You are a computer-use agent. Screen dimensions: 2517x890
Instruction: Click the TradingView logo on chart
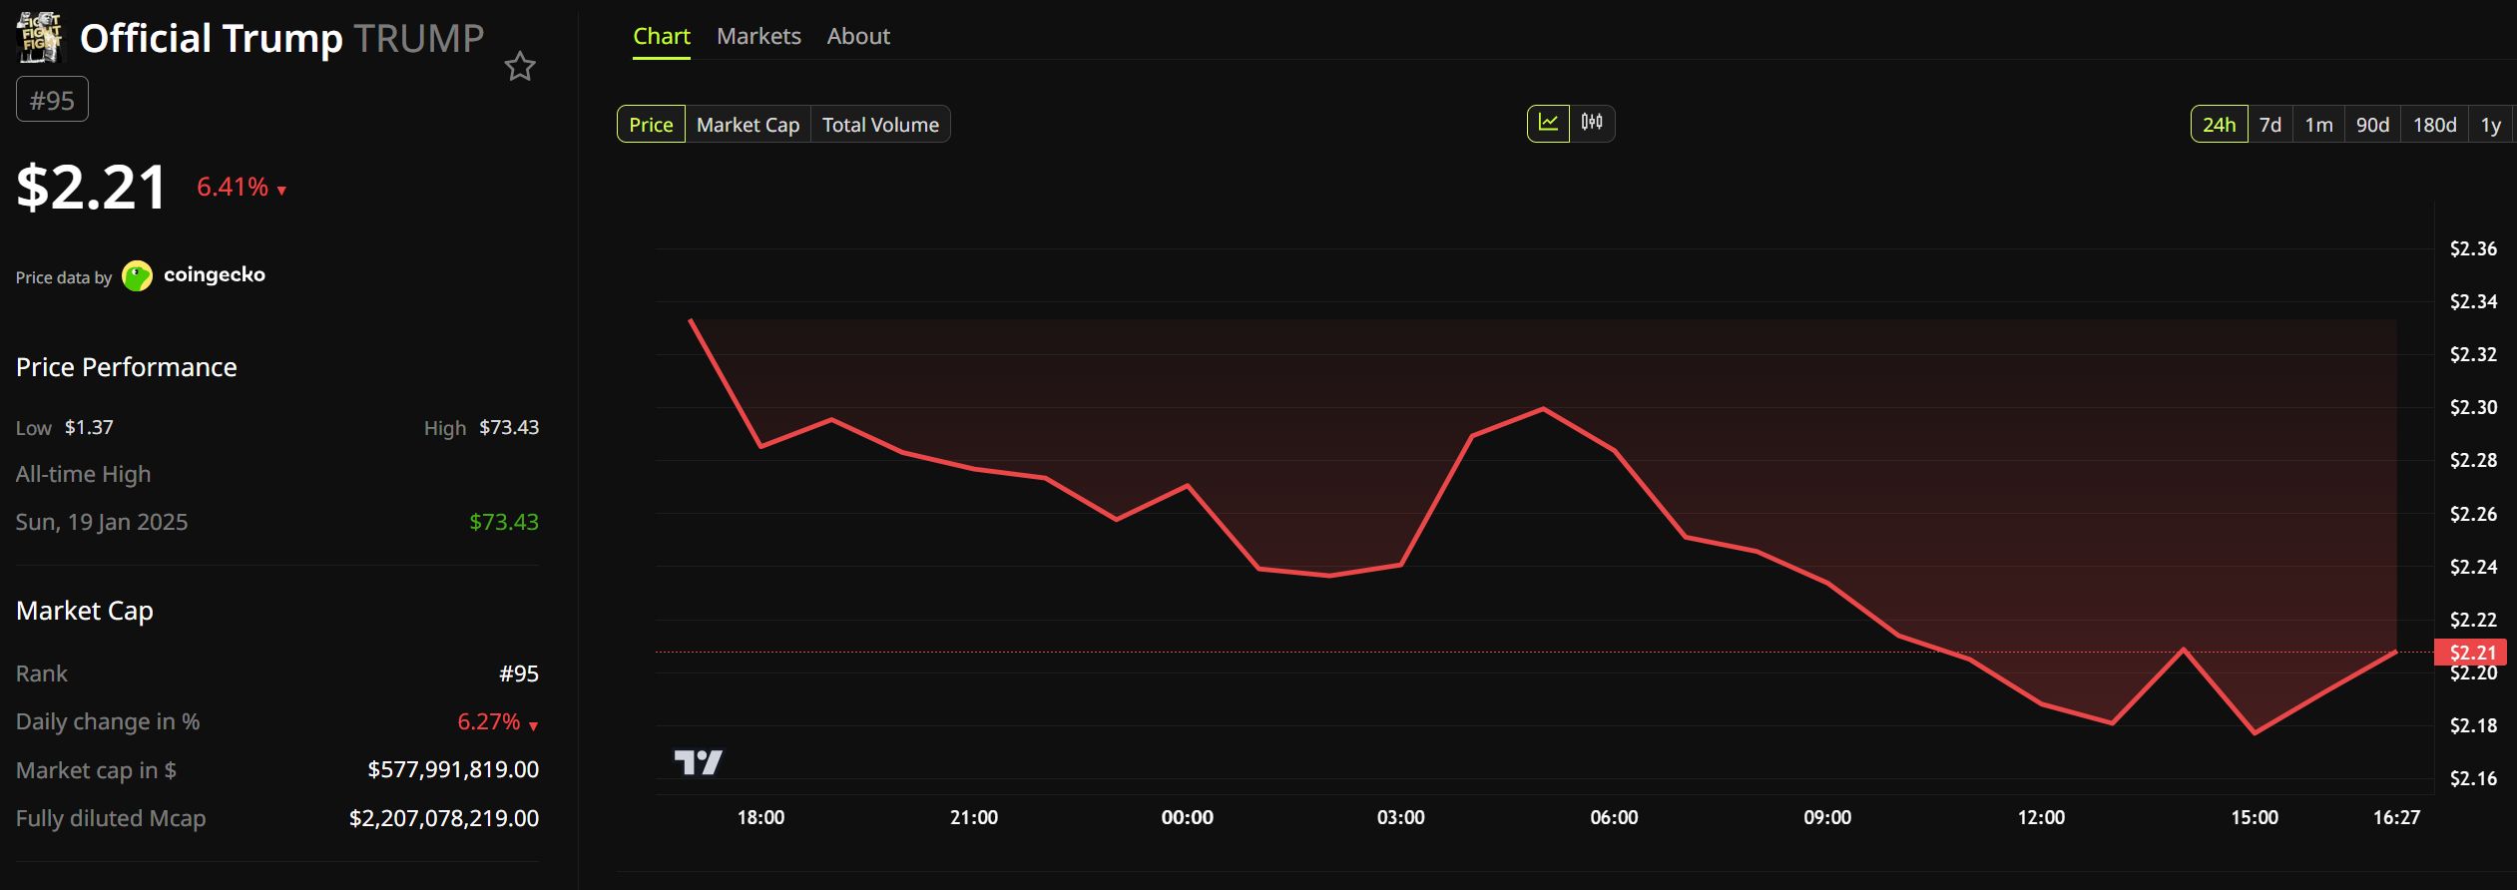point(698,763)
